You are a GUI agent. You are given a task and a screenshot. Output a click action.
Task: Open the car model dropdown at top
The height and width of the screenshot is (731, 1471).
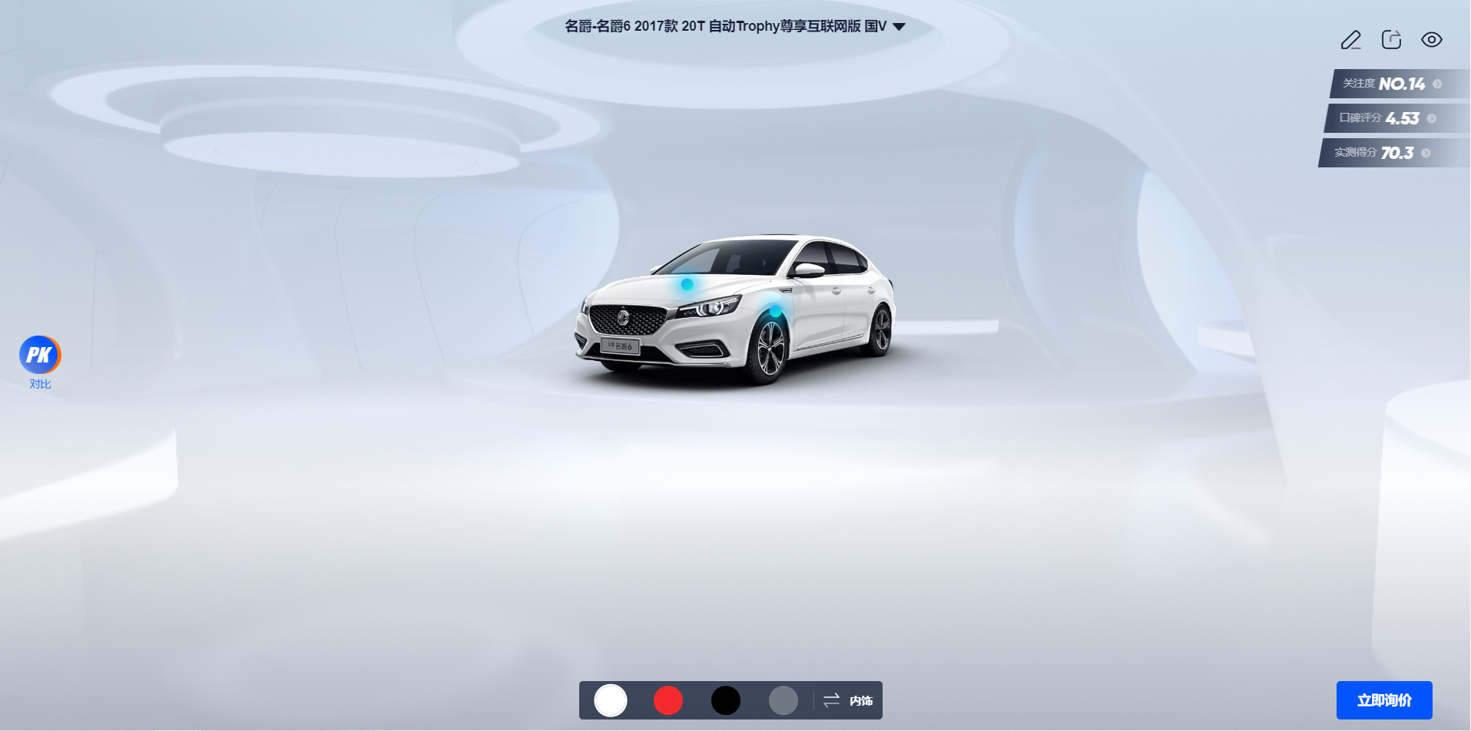(x=735, y=26)
